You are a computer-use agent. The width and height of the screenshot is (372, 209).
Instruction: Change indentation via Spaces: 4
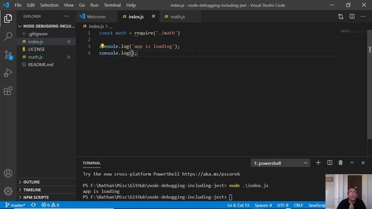[x=263, y=205]
